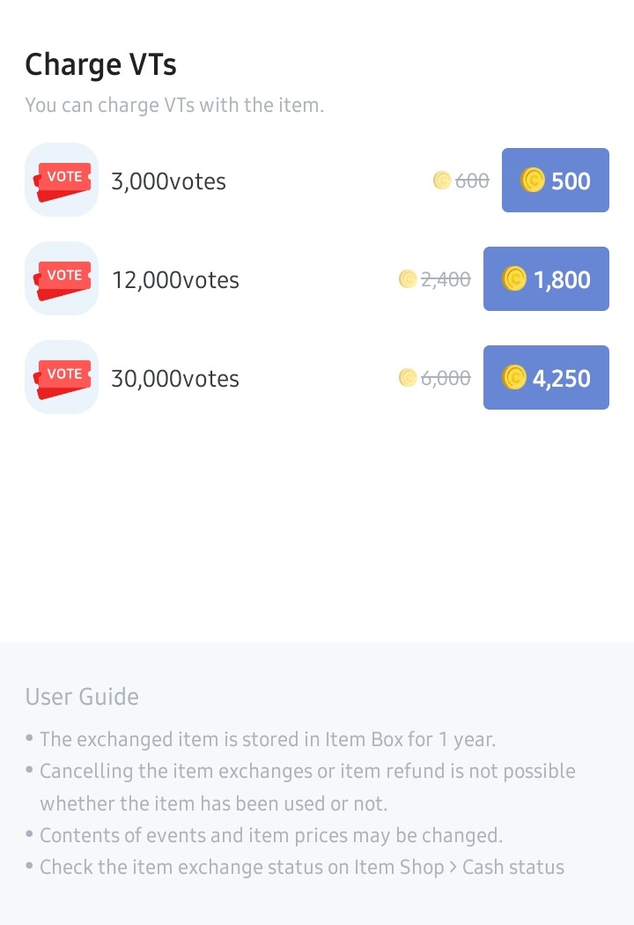634x925 pixels.
Task: Purchase 12,000 votes for 1,800 coins
Action: click(546, 279)
